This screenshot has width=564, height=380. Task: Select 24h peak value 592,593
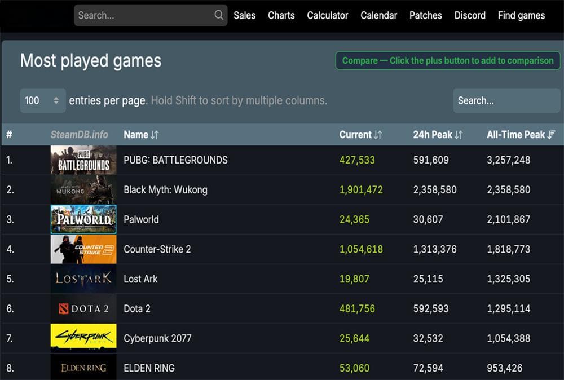coord(431,308)
